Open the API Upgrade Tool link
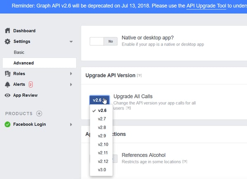Screen dimensions: 247x179 [206, 6]
